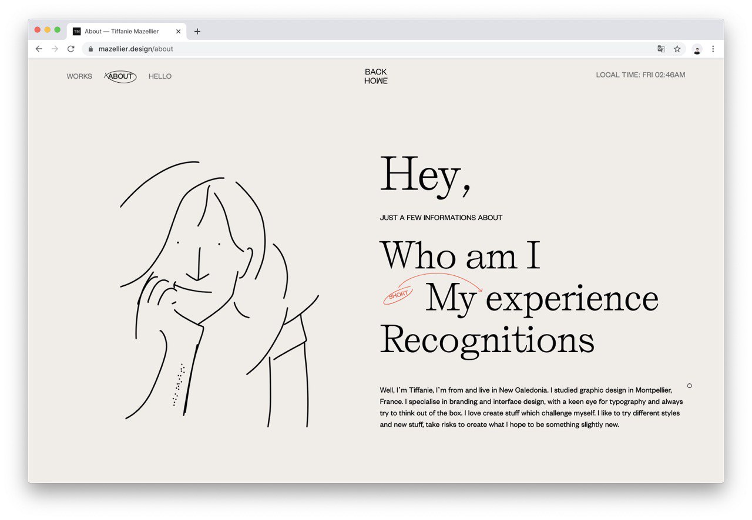Bookmark the page with the star icon
Screen dimensions: 752x520
(677, 49)
